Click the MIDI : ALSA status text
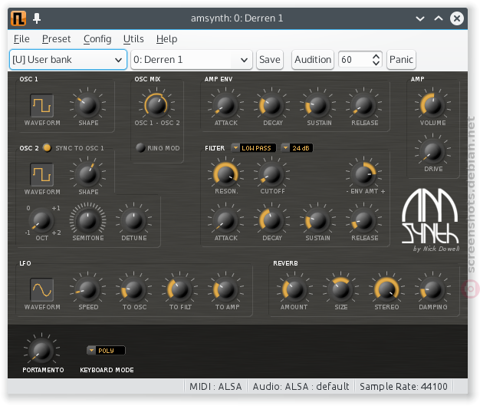 click(215, 386)
